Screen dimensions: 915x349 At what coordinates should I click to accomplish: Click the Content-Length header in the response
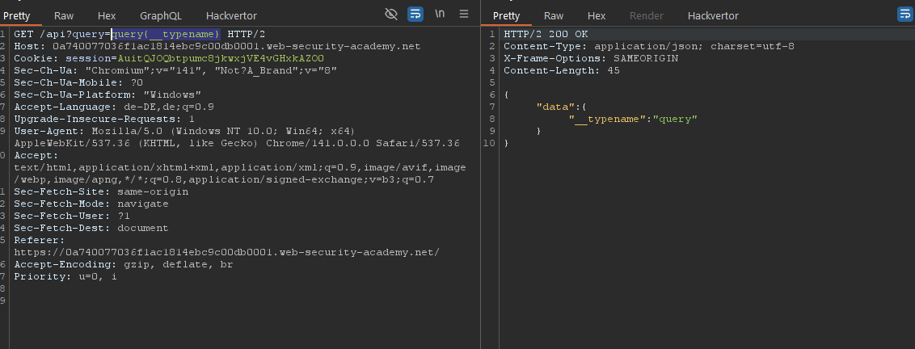click(x=561, y=70)
